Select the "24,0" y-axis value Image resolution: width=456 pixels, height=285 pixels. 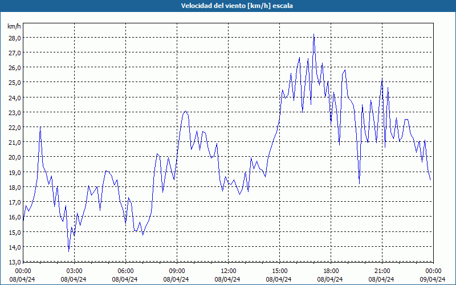click(x=15, y=97)
